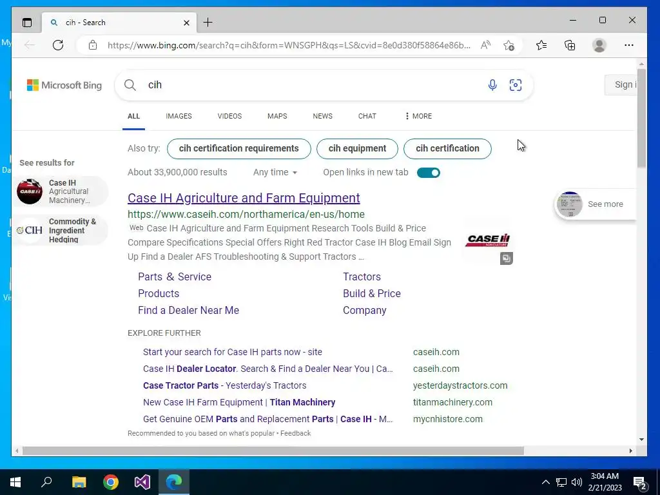
Task: Open 'Build & Price' sitelink
Action: [372, 294]
